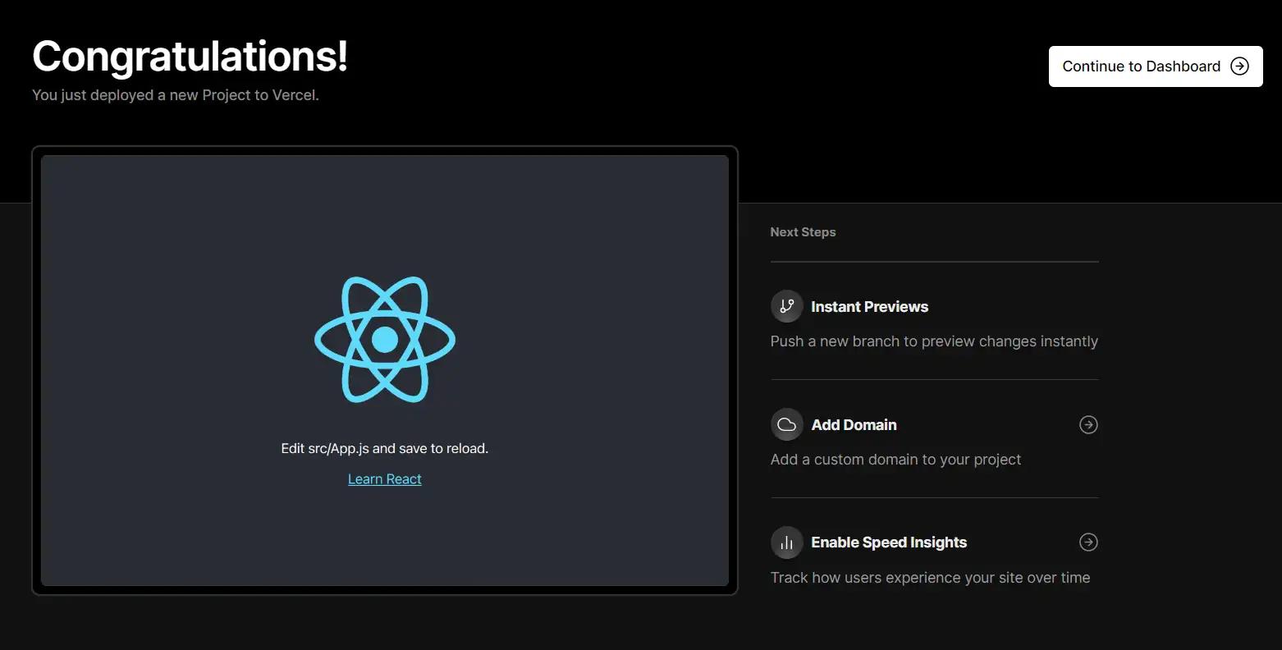Image resolution: width=1282 pixels, height=650 pixels.
Task: Click the Instant Previews git branch icon
Action: 787,306
